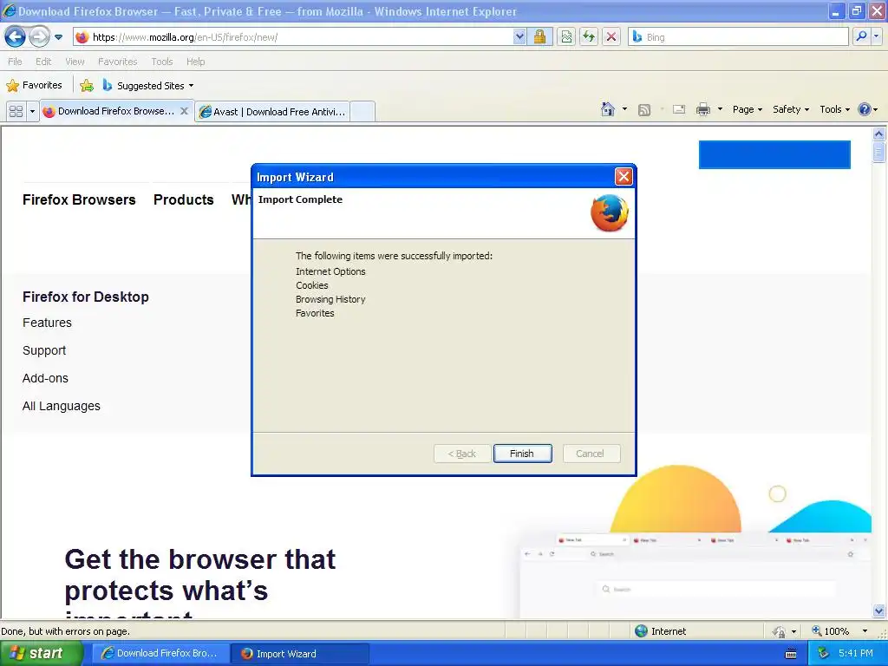888x666 pixels.
Task: Open Suggested Sites dropdown
Action: pos(148,86)
